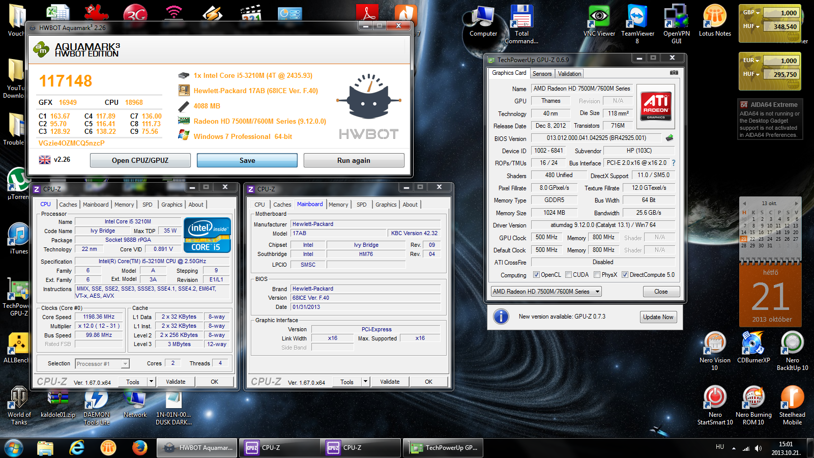This screenshot has height=458, width=814.
Task: Click Update Now for GPU-Z
Action: [x=658, y=317]
